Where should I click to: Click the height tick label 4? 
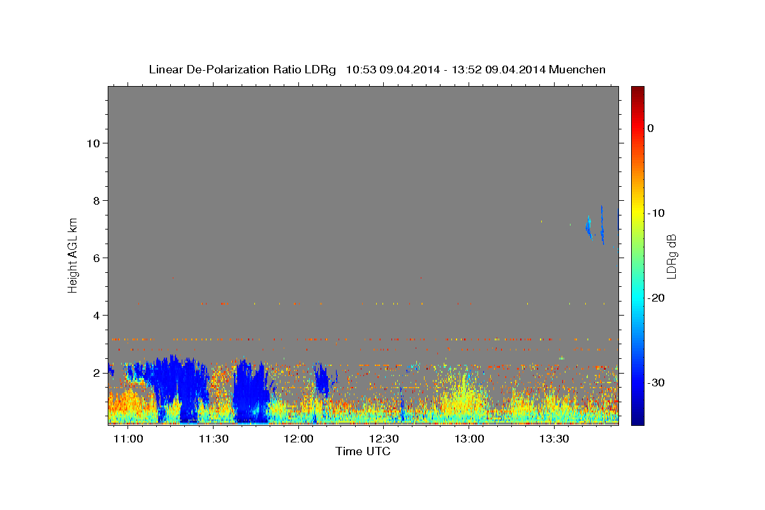click(x=97, y=316)
